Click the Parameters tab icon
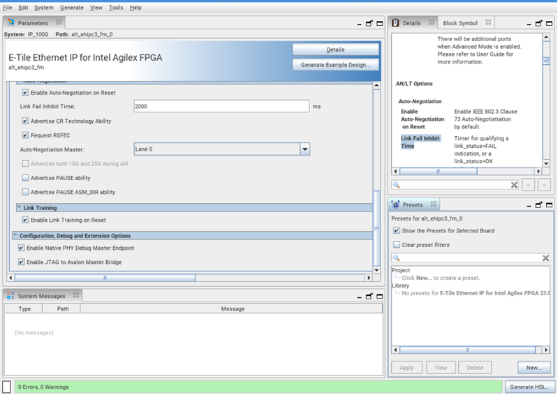Viewport: 558px width, 395px height. (10, 22)
